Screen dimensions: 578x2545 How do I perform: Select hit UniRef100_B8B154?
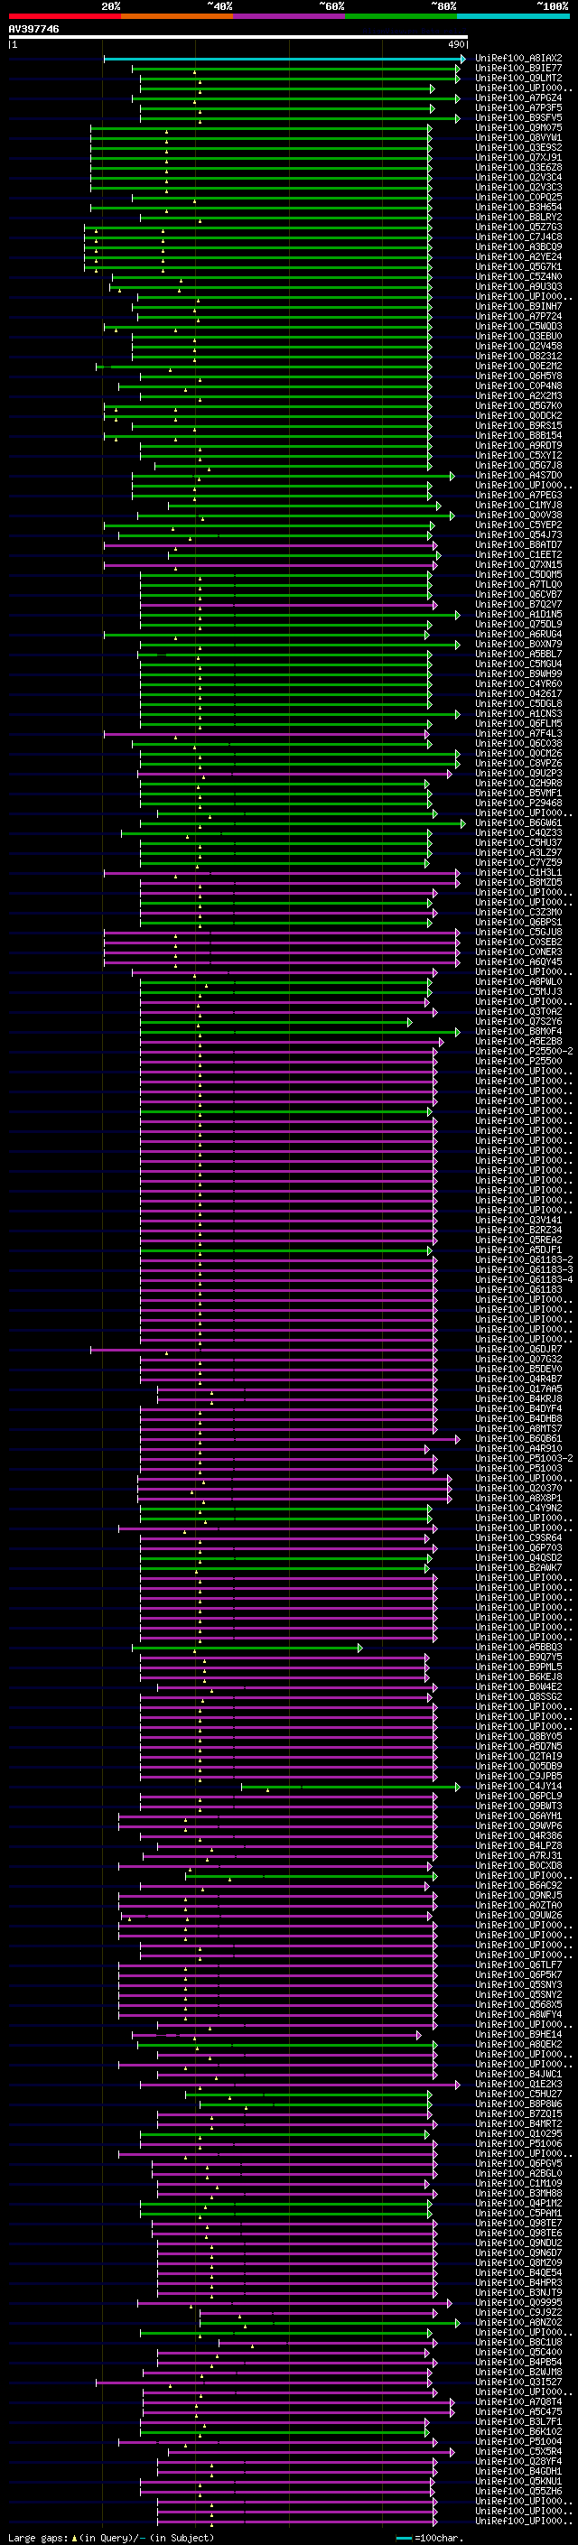(518, 436)
